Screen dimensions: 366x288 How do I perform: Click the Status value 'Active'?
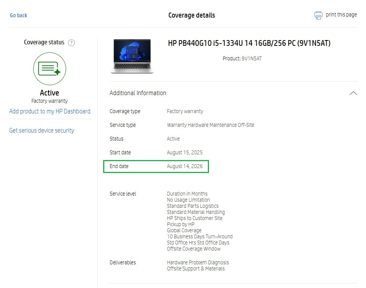pyautogui.click(x=173, y=139)
